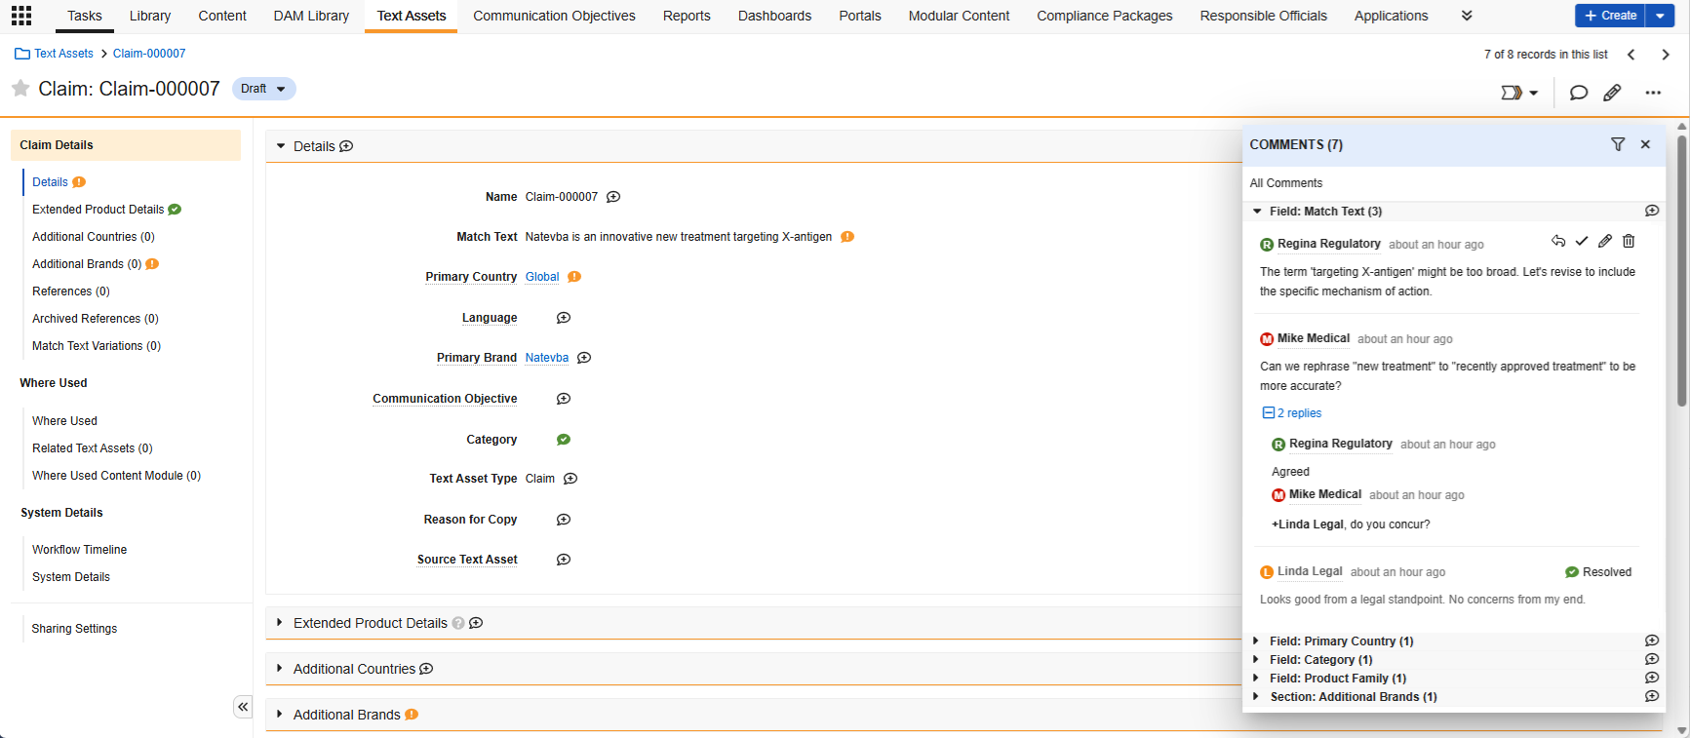Resolve Regina's comment with the checkmark

[1582, 242]
